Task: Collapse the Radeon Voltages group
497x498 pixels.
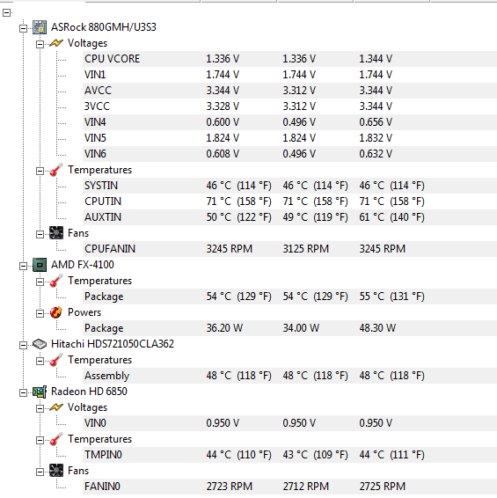Action: tap(40, 408)
